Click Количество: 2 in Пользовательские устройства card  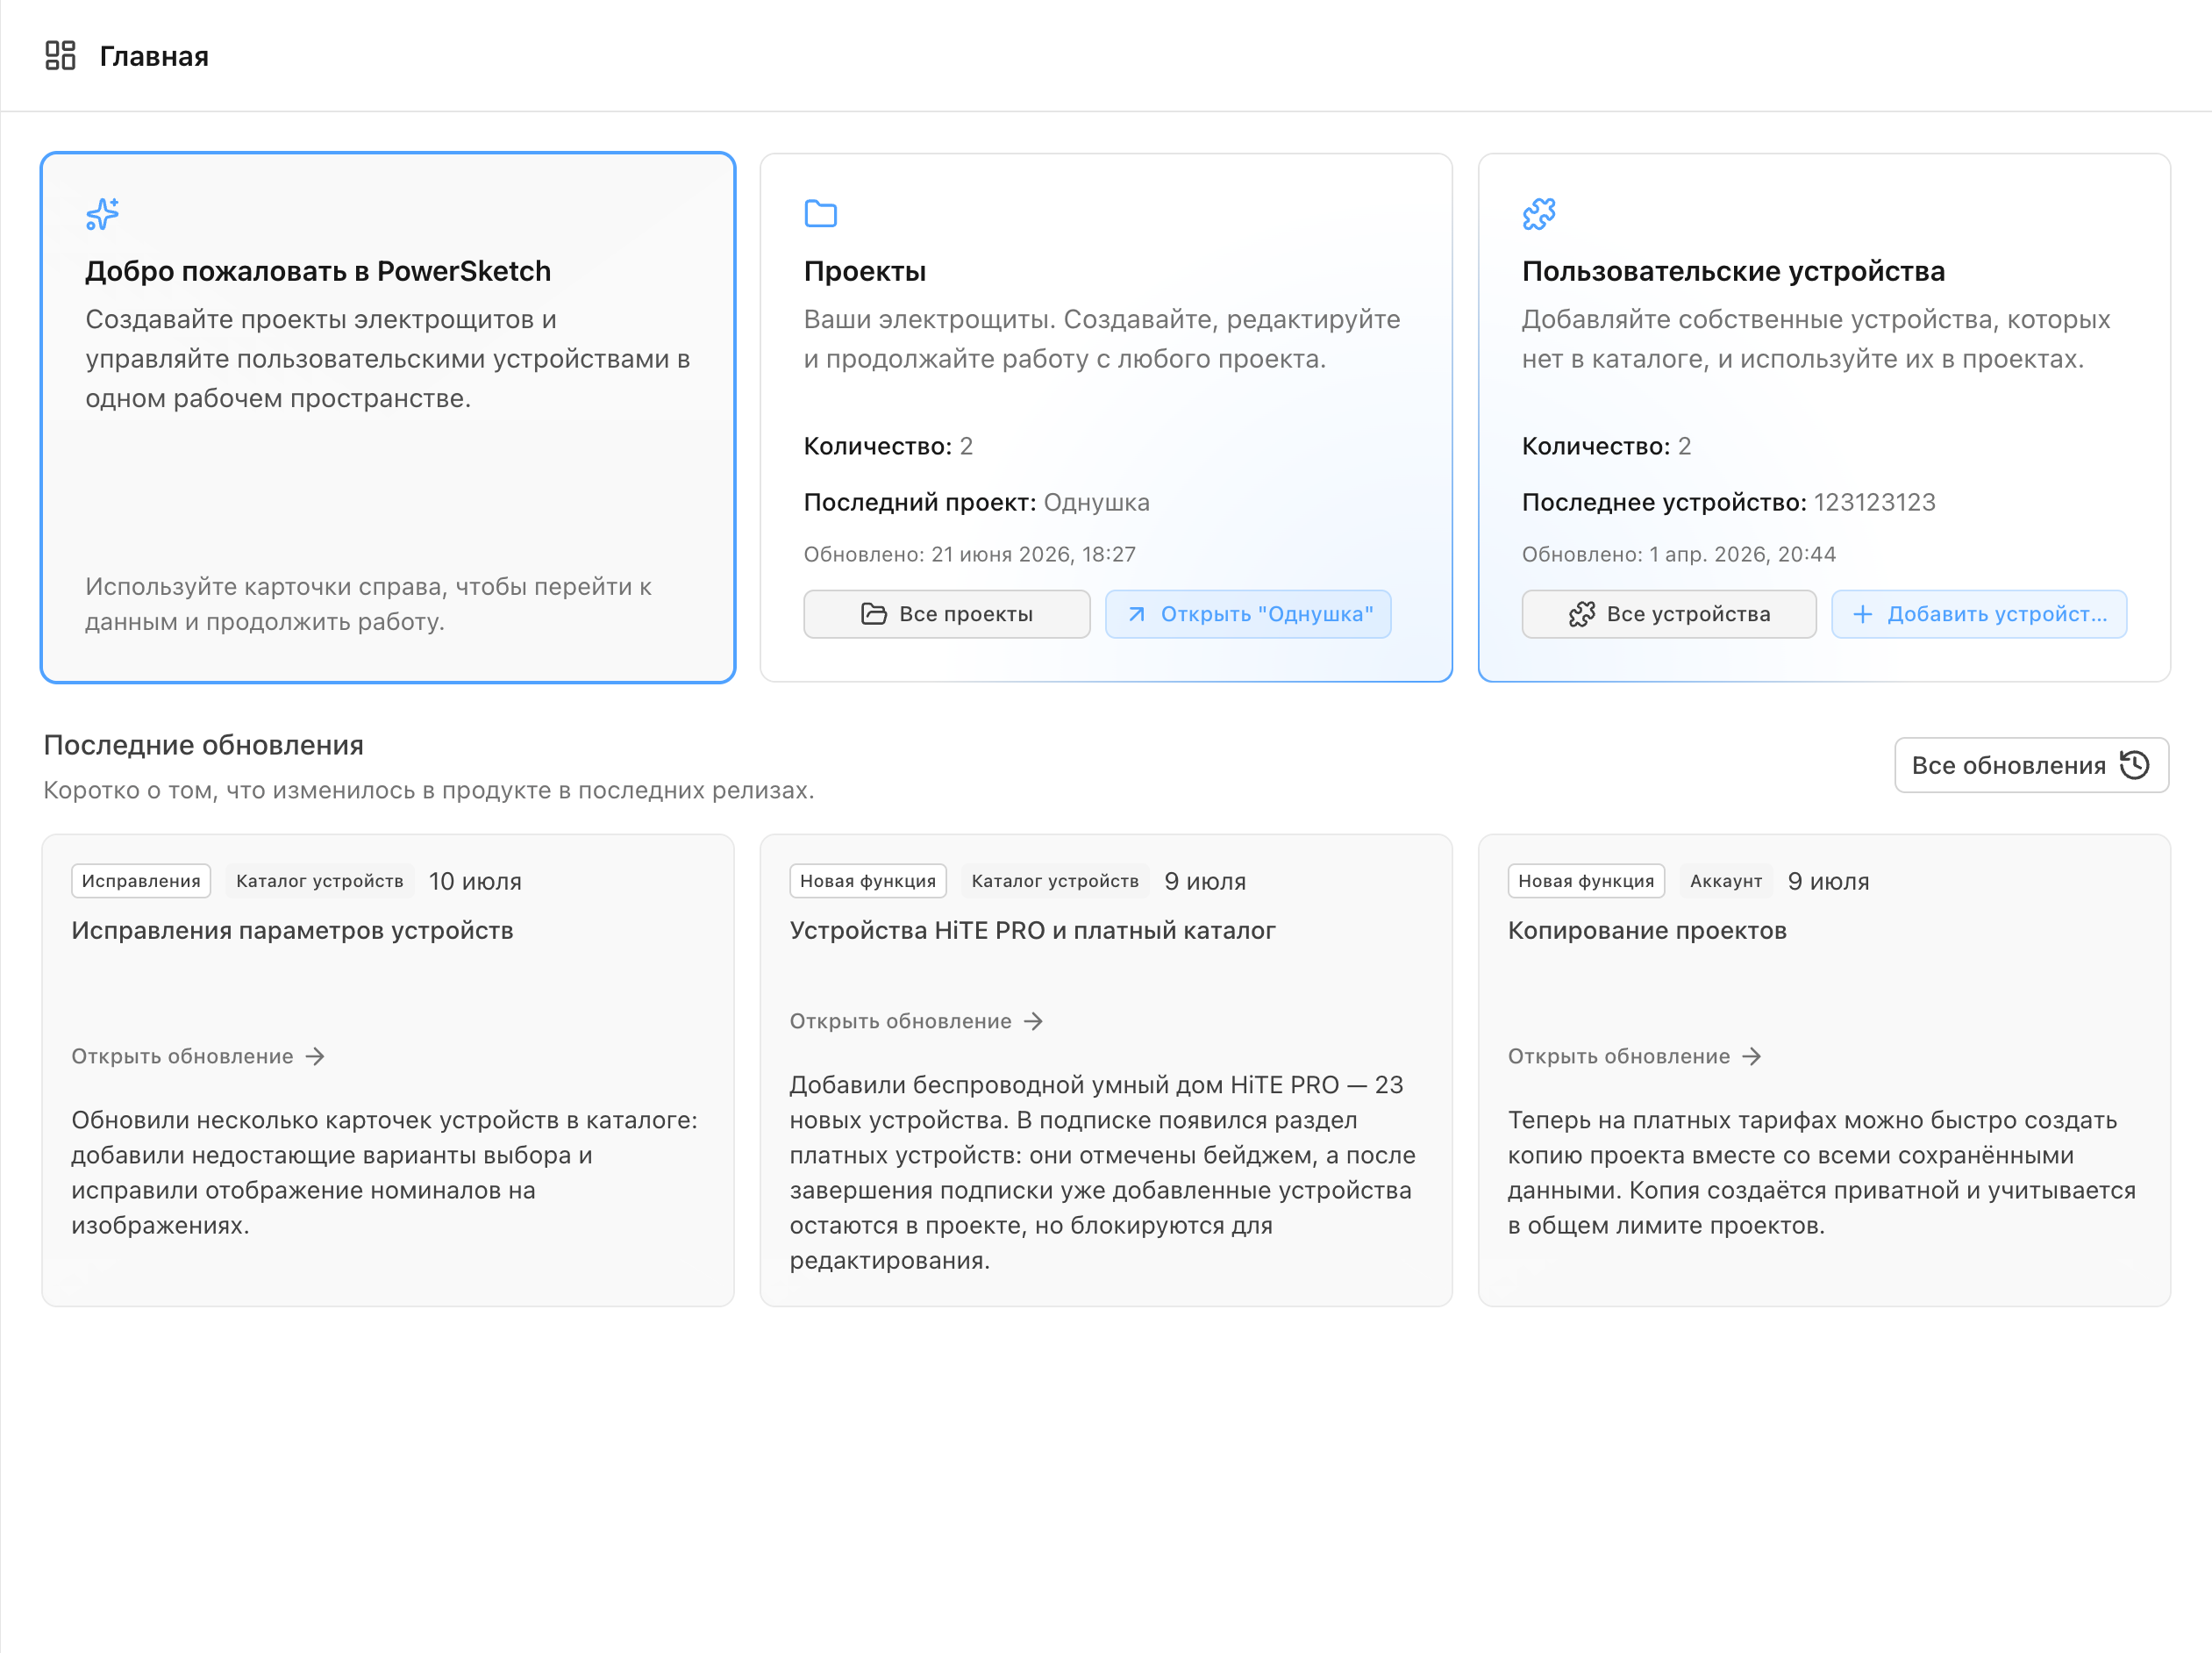pos(1606,447)
